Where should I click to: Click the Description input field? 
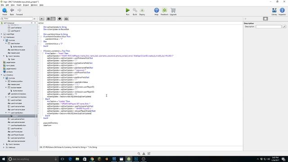click(269, 27)
